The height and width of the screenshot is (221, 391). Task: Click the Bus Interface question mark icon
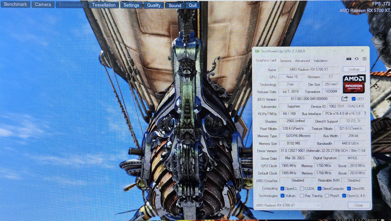(x=365, y=114)
